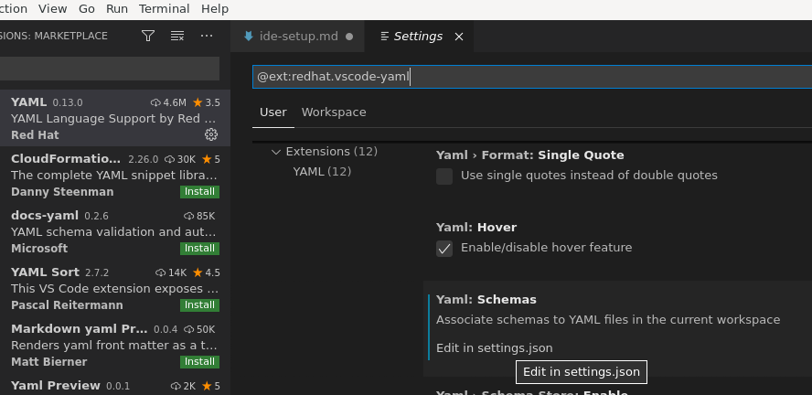Click the docs-yaml extension title
Screen dimensions: 812x395
(45, 216)
